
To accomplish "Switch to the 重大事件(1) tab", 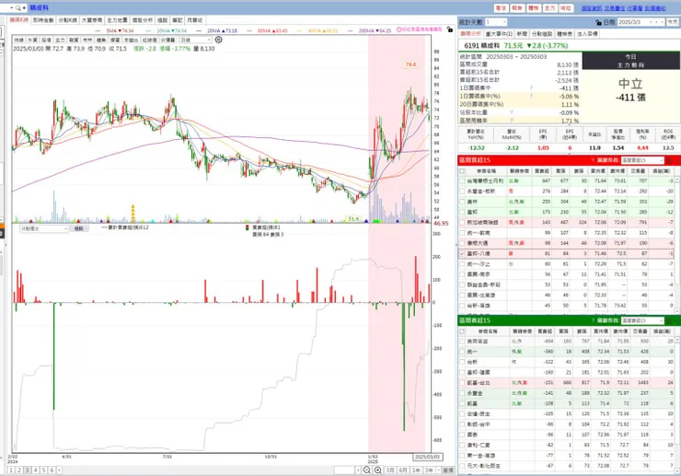I will (x=499, y=34).
